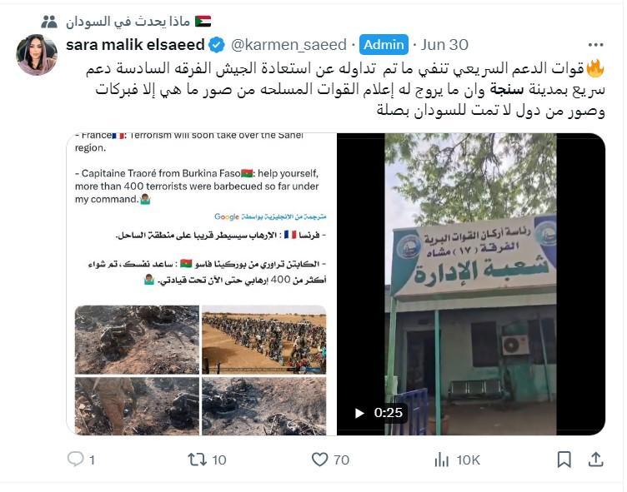Screen dimensions: 627x492
Task: Open the bold سنجة keyword link
Action: pos(507,89)
